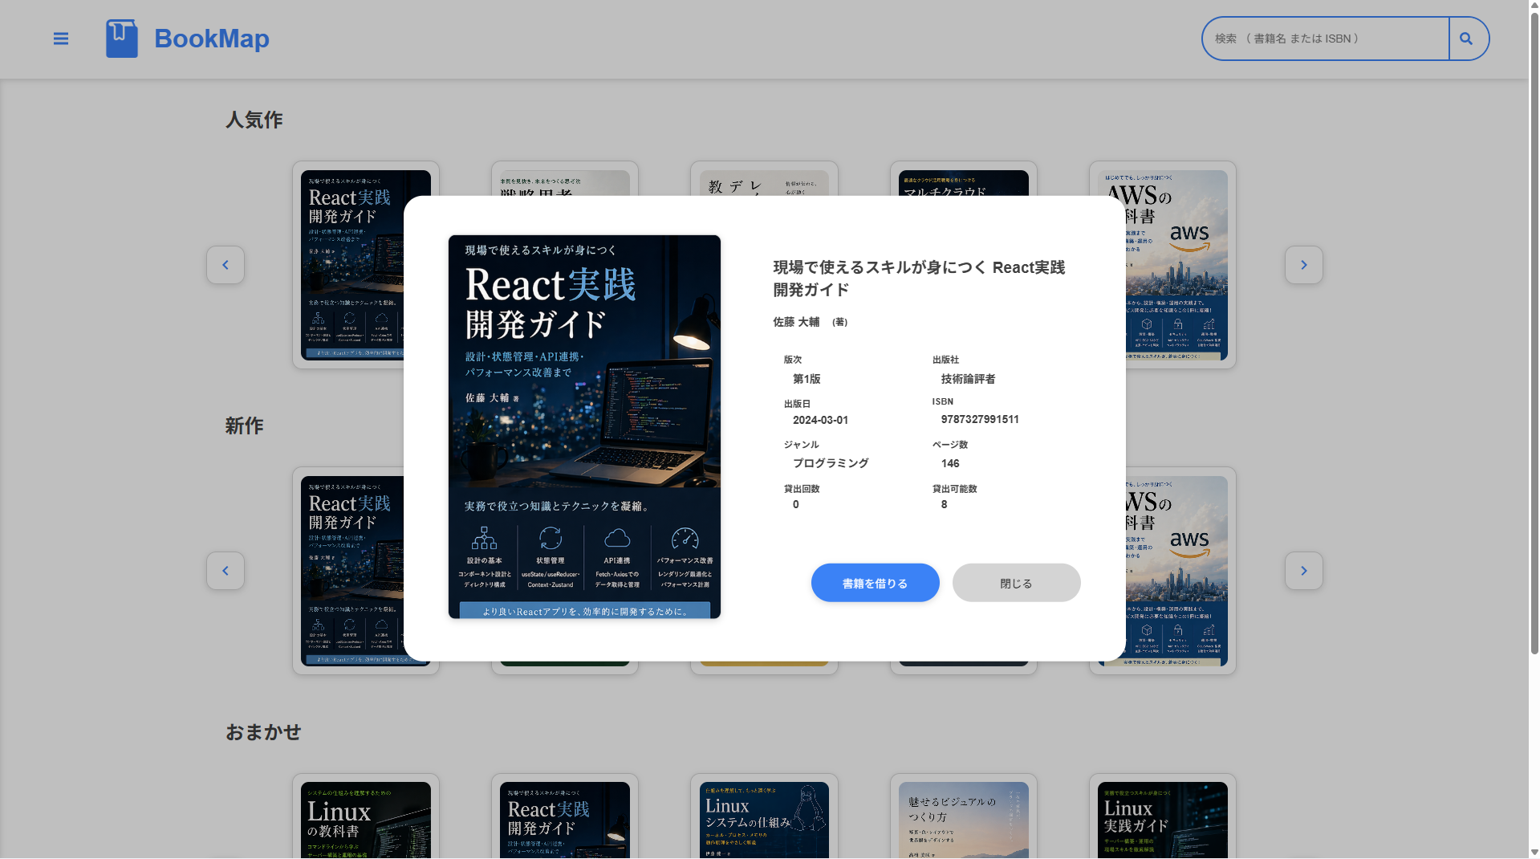Open AWSの教科書 card in 人気作 row

1180,265
